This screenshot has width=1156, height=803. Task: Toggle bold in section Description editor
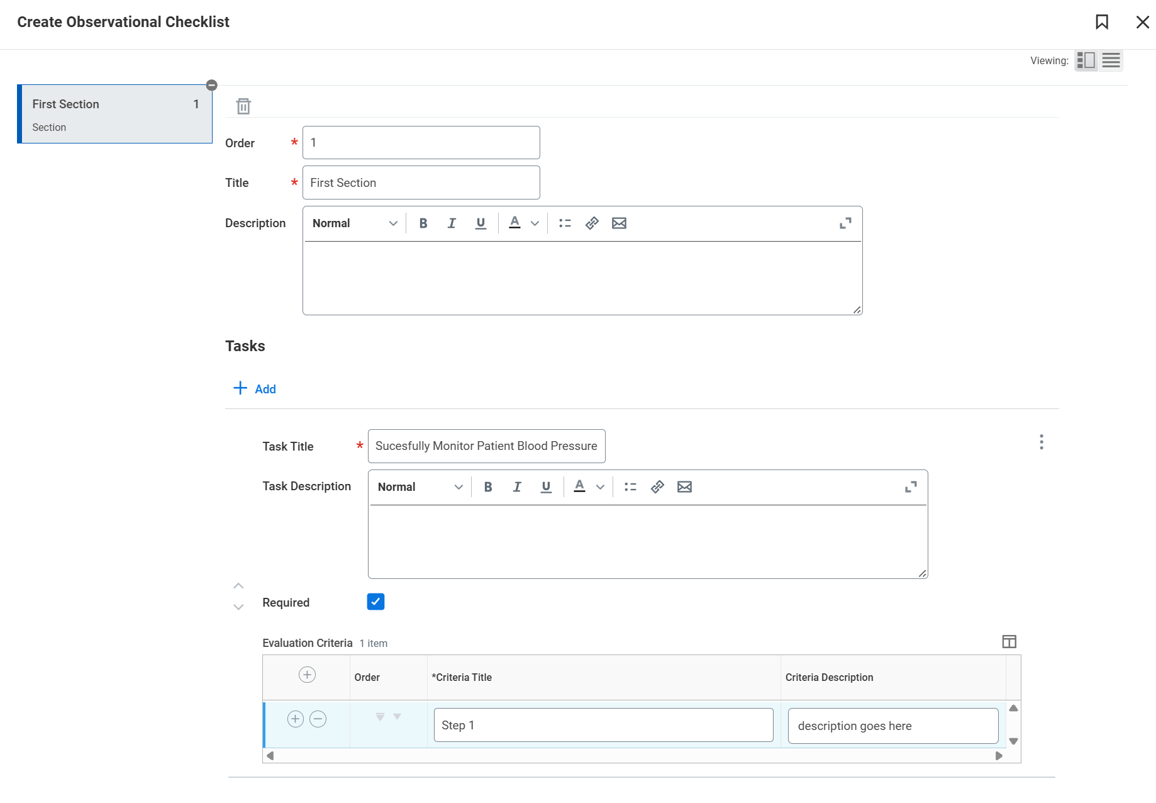[x=423, y=223]
